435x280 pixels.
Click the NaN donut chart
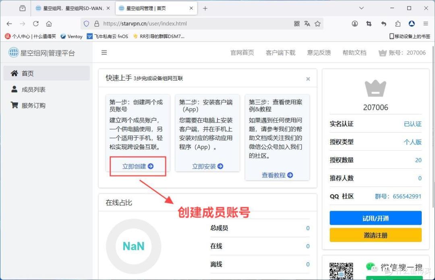pos(133,246)
